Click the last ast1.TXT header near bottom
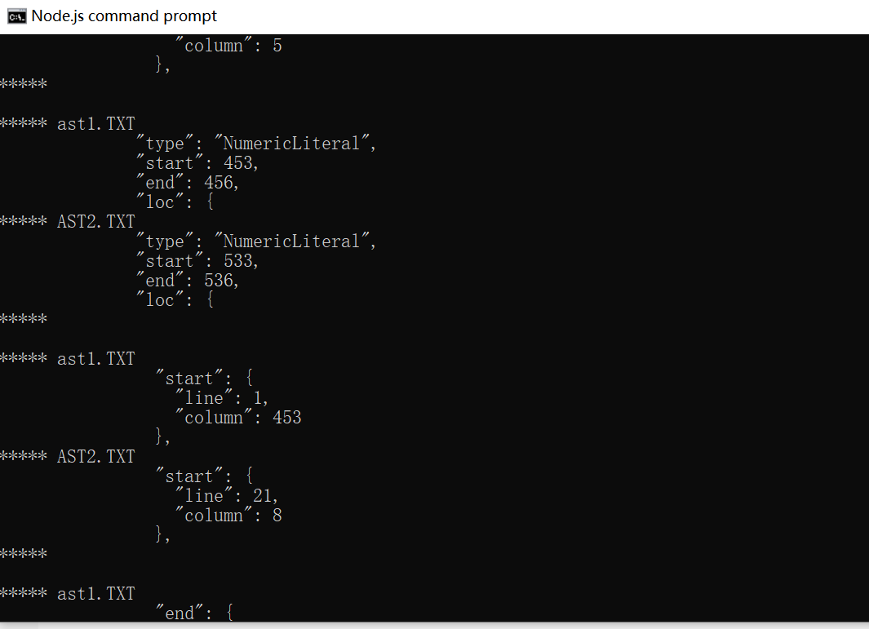 68,594
